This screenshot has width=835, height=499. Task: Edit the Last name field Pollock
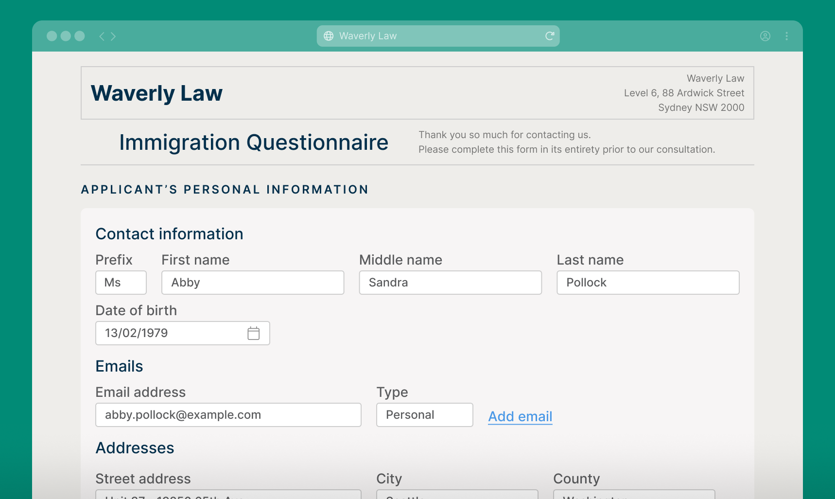coord(648,283)
